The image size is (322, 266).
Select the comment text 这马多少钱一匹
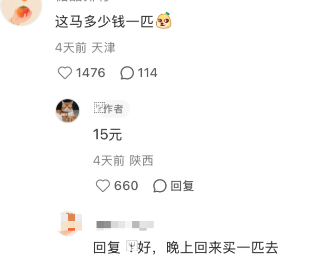(104, 21)
